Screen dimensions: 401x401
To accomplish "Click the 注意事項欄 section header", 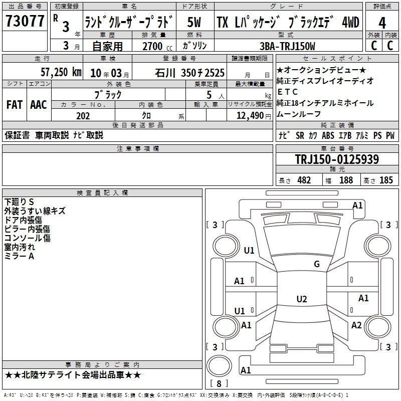I will click(137, 148).
